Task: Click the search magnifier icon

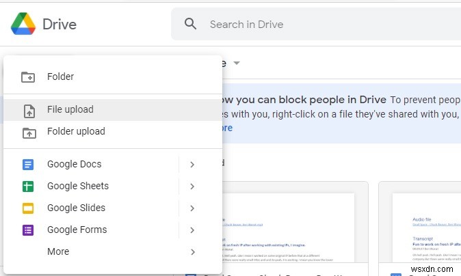Action: coord(191,25)
